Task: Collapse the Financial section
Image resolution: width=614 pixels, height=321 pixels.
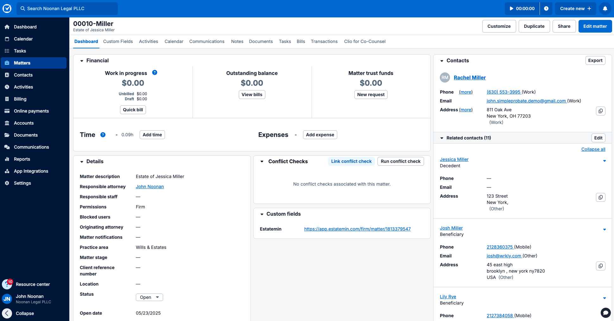Action: (82, 61)
